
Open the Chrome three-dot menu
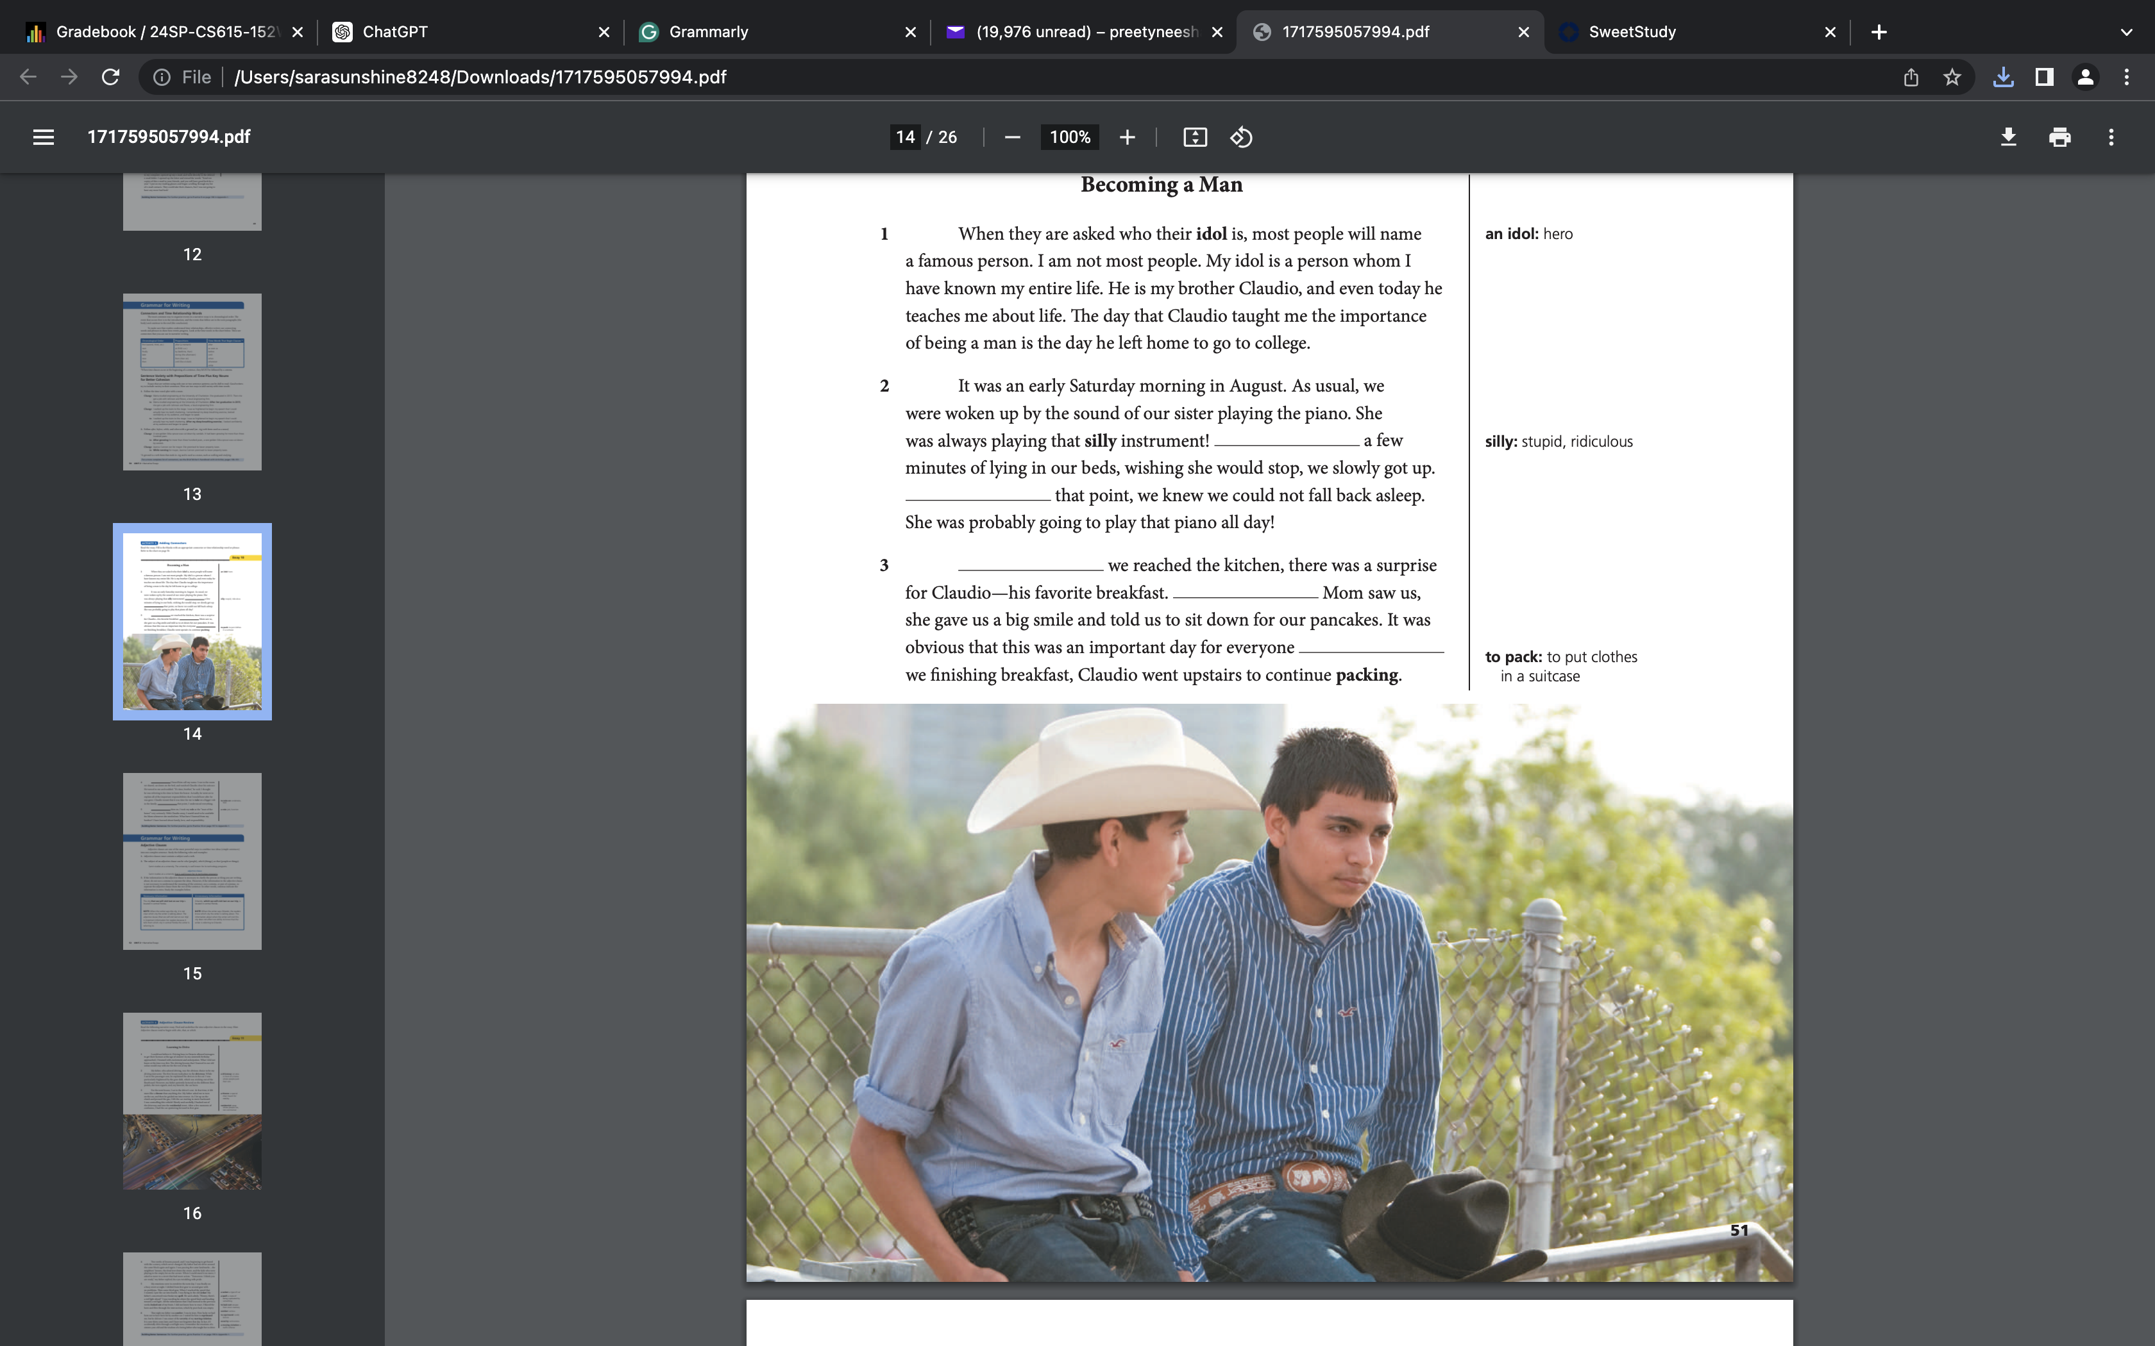click(x=2127, y=78)
